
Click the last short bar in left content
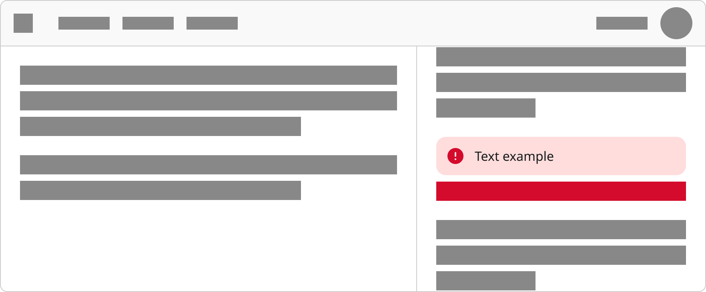coord(160,190)
